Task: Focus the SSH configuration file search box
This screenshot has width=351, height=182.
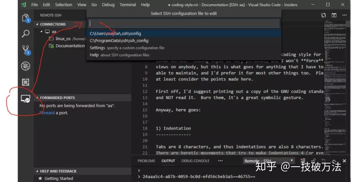Action: 184,23
